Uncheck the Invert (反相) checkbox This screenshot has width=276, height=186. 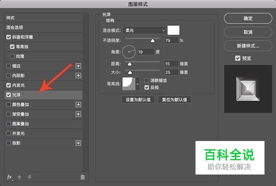(147, 87)
